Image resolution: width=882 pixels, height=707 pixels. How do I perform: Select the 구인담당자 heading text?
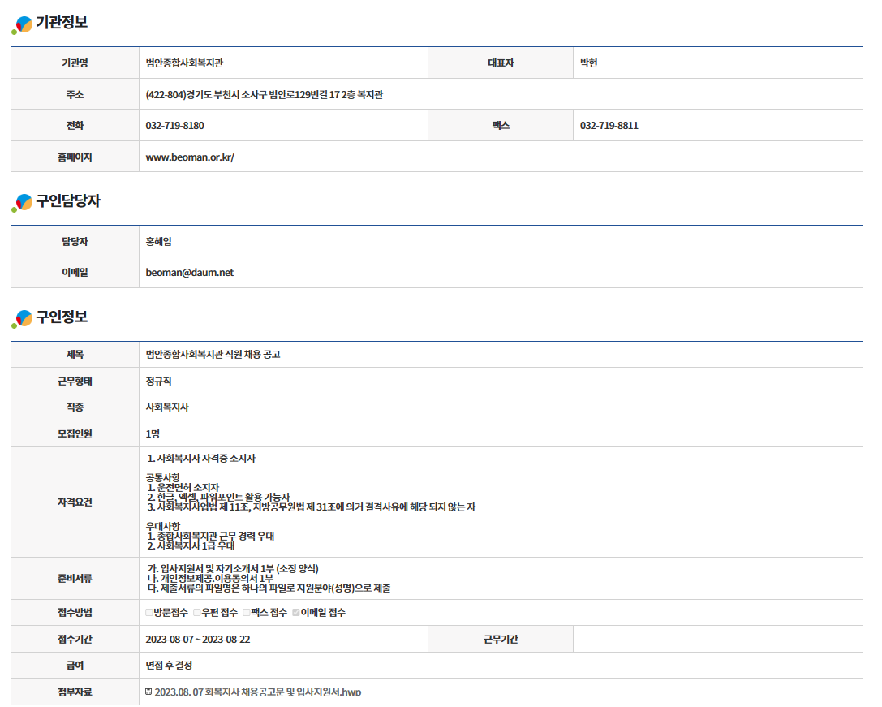tap(68, 201)
